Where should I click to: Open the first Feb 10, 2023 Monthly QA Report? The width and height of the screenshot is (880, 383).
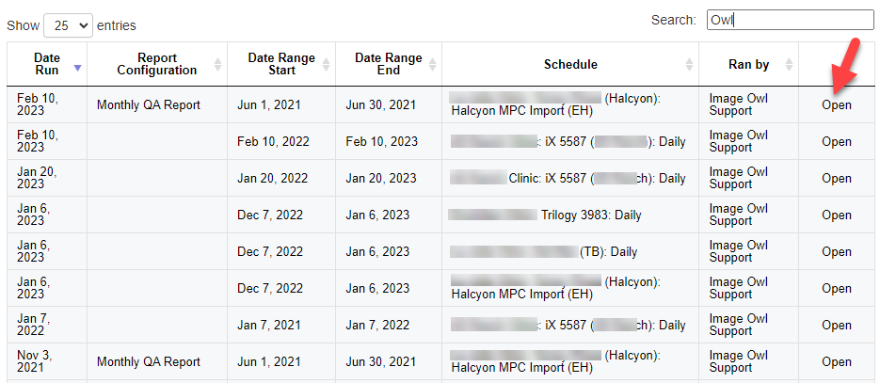pos(836,105)
